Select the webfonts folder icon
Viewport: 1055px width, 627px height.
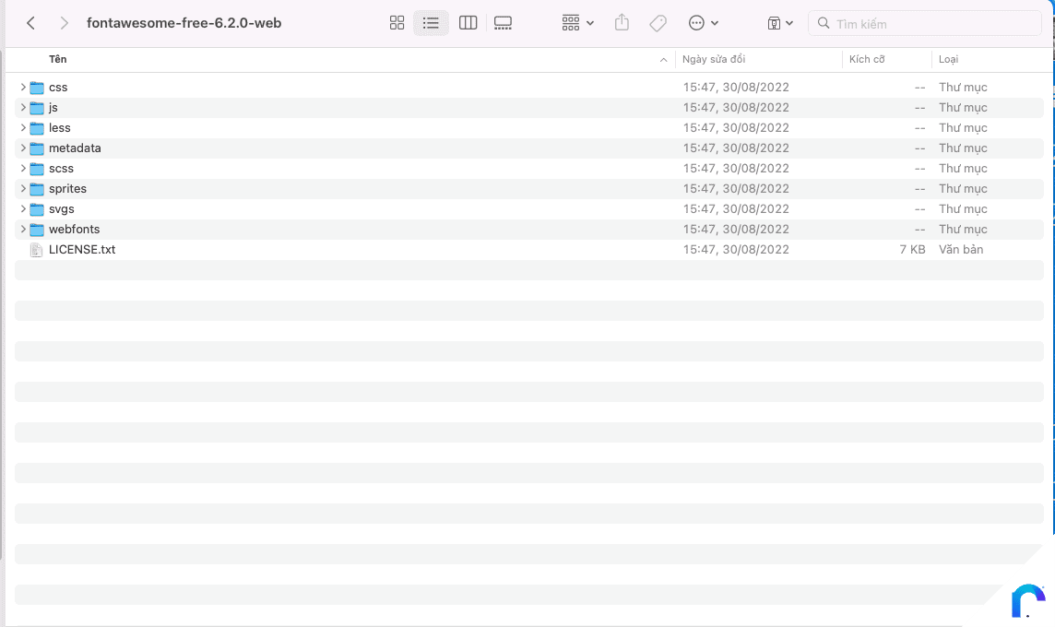37,230
